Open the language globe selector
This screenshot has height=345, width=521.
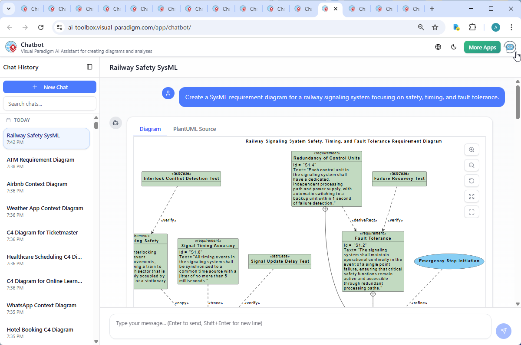pos(438,47)
